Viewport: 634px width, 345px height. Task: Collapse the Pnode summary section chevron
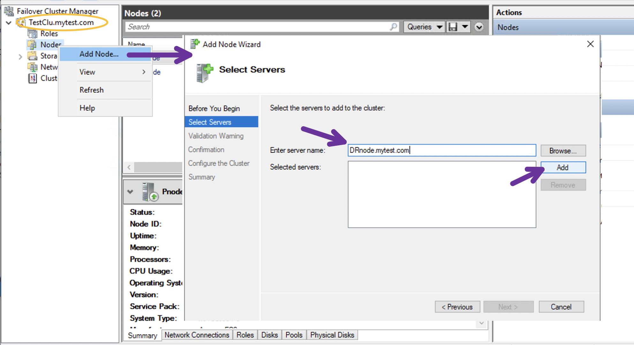[130, 192]
